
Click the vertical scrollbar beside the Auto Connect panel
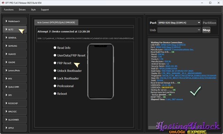click(139, 73)
